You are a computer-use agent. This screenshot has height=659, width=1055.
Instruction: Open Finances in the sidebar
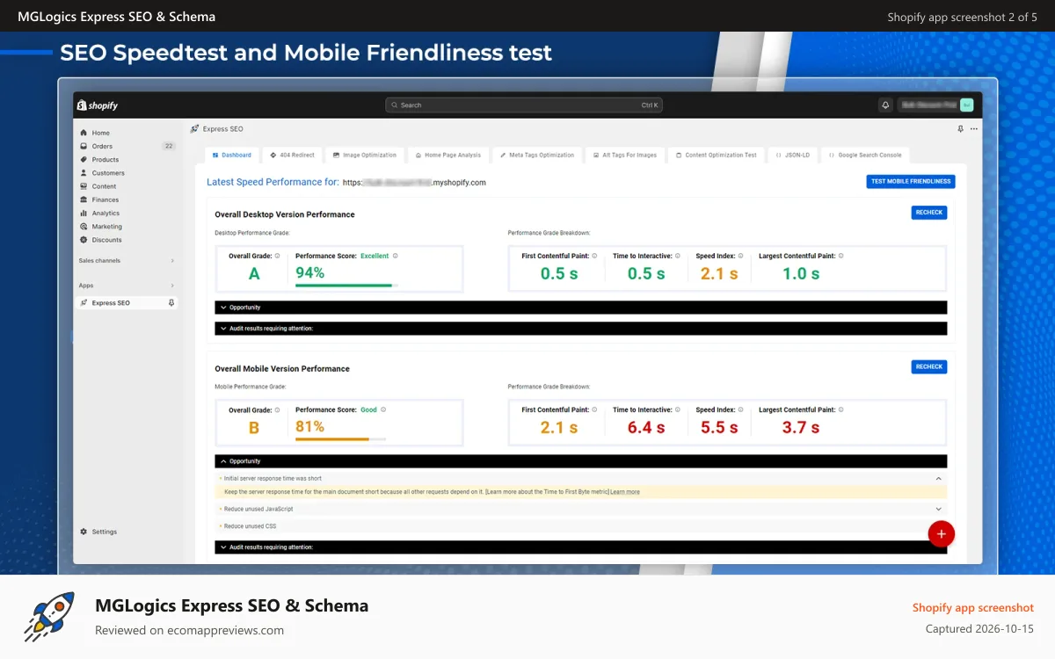pos(105,199)
